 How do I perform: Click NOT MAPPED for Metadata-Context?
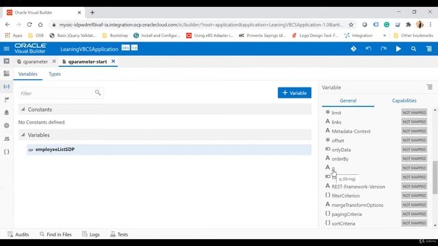414,131
